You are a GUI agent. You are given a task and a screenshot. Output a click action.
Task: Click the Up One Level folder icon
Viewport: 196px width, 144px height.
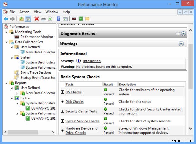pos(21,19)
